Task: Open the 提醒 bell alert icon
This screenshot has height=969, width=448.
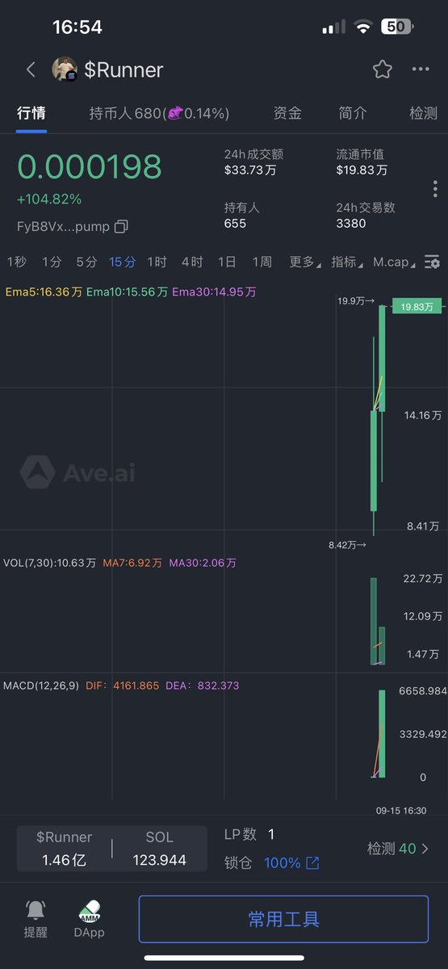Action: [36, 909]
